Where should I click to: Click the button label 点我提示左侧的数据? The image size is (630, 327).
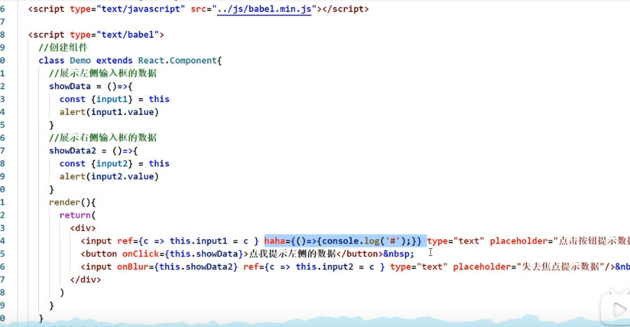pyautogui.click(x=293, y=254)
